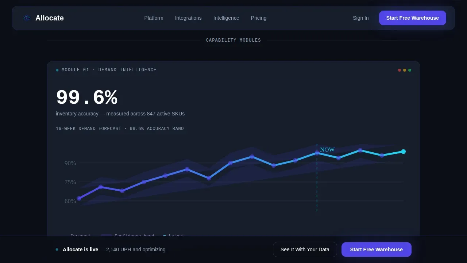The image size is (467, 263).
Task: Click the Allocate logo icon
Action: [27, 18]
